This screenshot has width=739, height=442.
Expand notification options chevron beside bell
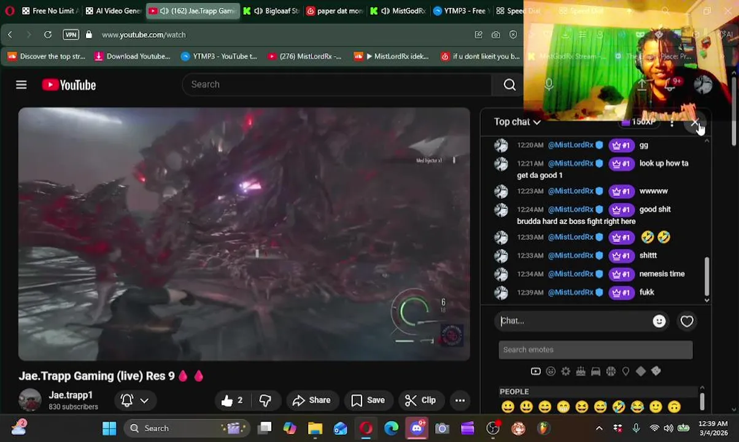144,400
